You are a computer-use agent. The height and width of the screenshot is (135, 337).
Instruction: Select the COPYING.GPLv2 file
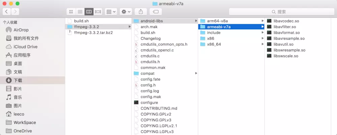[165, 114]
